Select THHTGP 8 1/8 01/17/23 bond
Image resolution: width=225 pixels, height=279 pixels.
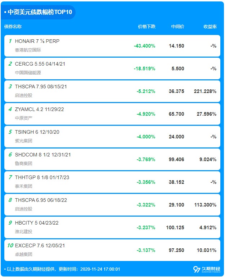pyautogui.click(x=42, y=177)
